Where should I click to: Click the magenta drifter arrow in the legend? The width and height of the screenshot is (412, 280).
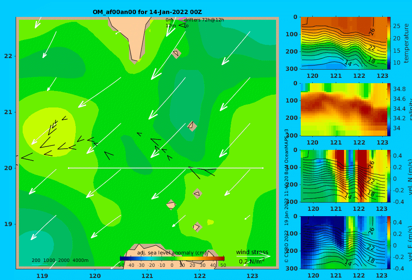[182, 19]
